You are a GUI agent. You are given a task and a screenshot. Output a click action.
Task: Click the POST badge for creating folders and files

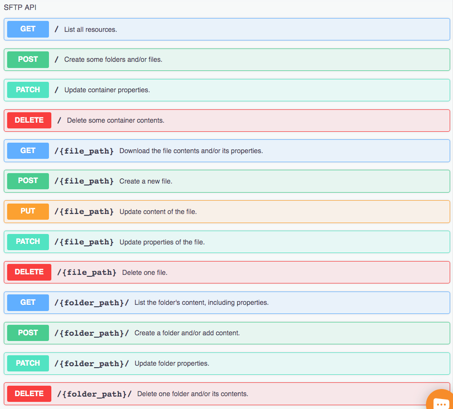[x=27, y=59]
